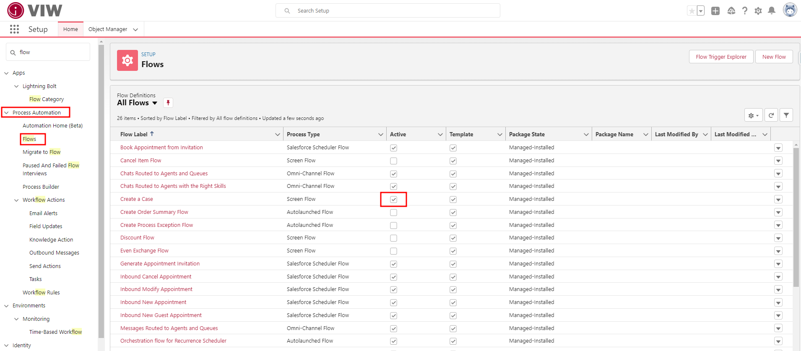Open List View Controls gear menu

coord(754,115)
